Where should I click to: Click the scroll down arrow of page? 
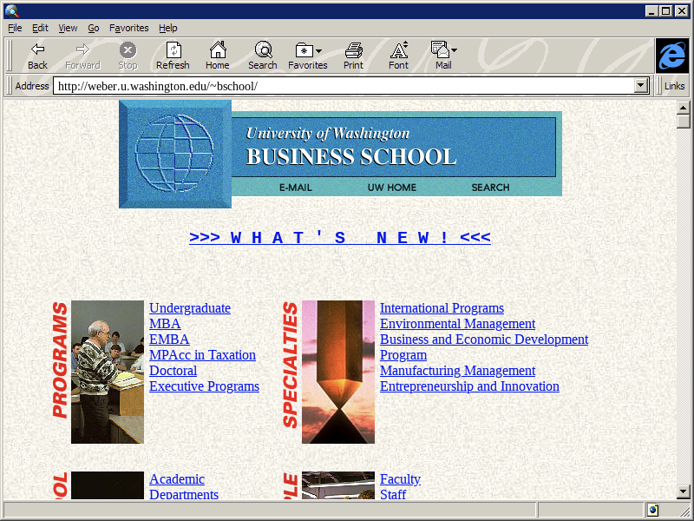pos(684,492)
